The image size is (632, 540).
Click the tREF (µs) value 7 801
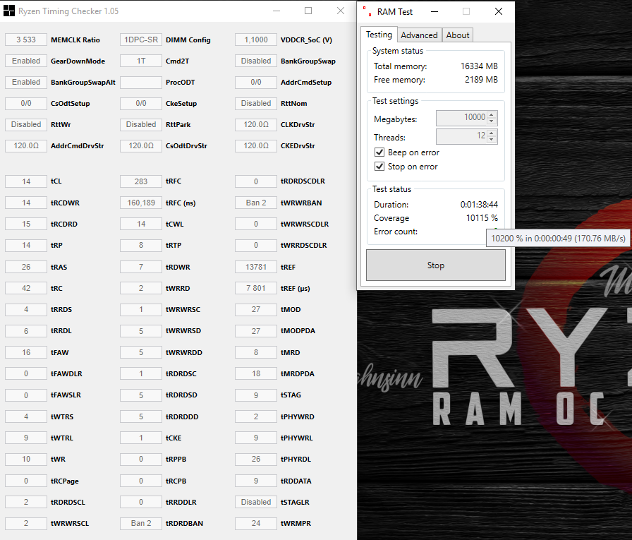tap(256, 288)
